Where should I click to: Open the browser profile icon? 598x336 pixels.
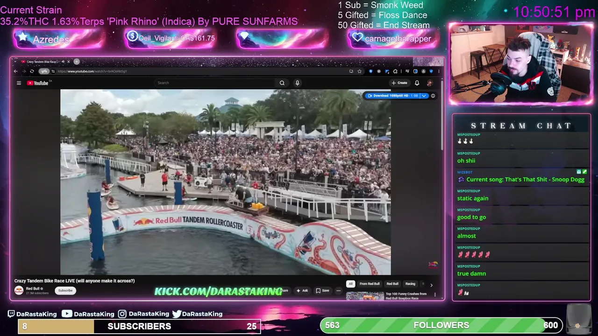pos(423,71)
